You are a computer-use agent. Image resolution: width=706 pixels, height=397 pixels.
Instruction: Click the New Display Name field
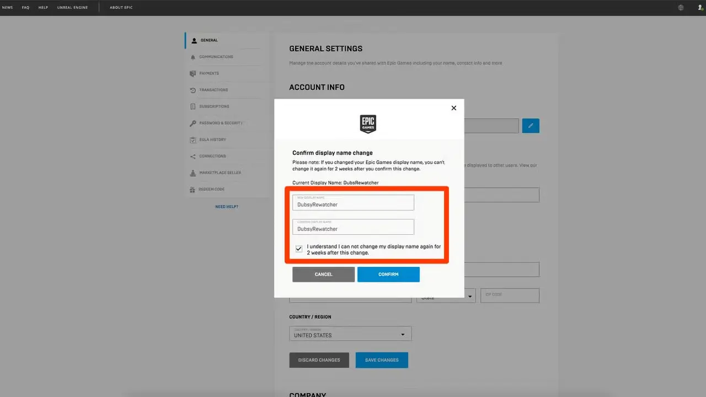[353, 202]
